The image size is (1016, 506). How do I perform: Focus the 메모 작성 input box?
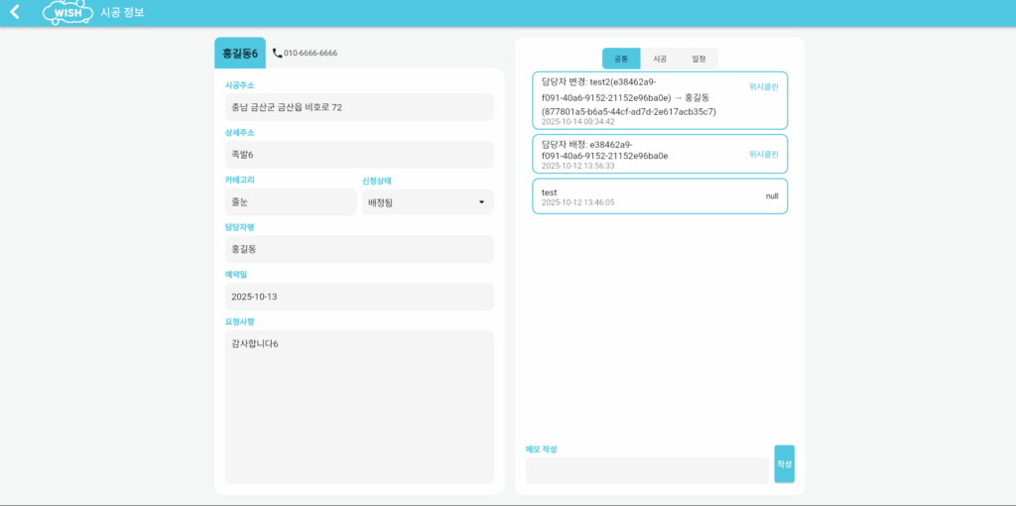click(647, 470)
